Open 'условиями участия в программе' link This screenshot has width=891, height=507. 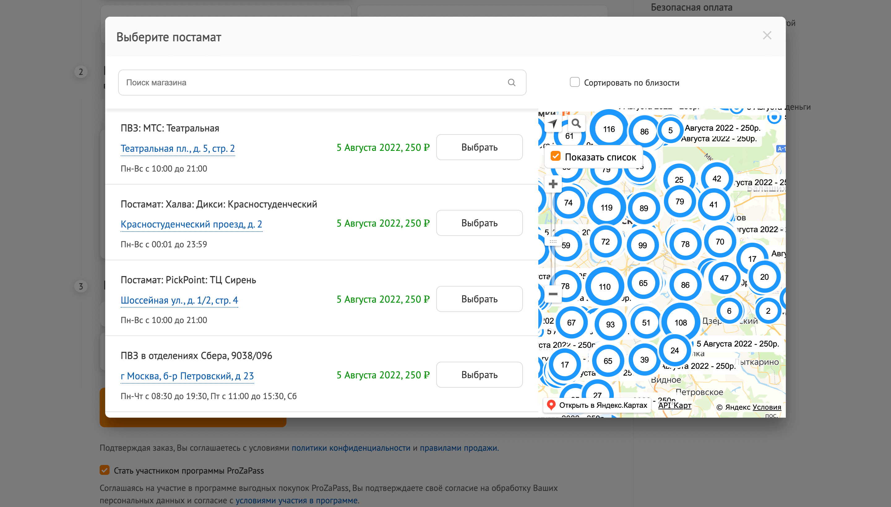(296, 501)
